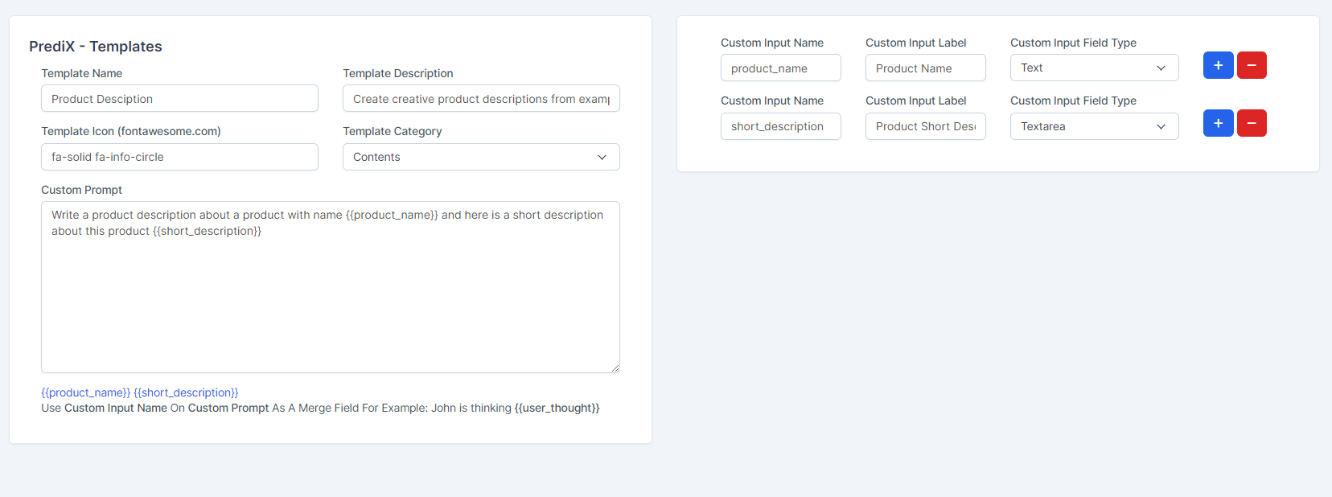The image size is (1332, 497).
Task: Click the Template Icon (fontawesome.com) label
Action: tap(131, 131)
